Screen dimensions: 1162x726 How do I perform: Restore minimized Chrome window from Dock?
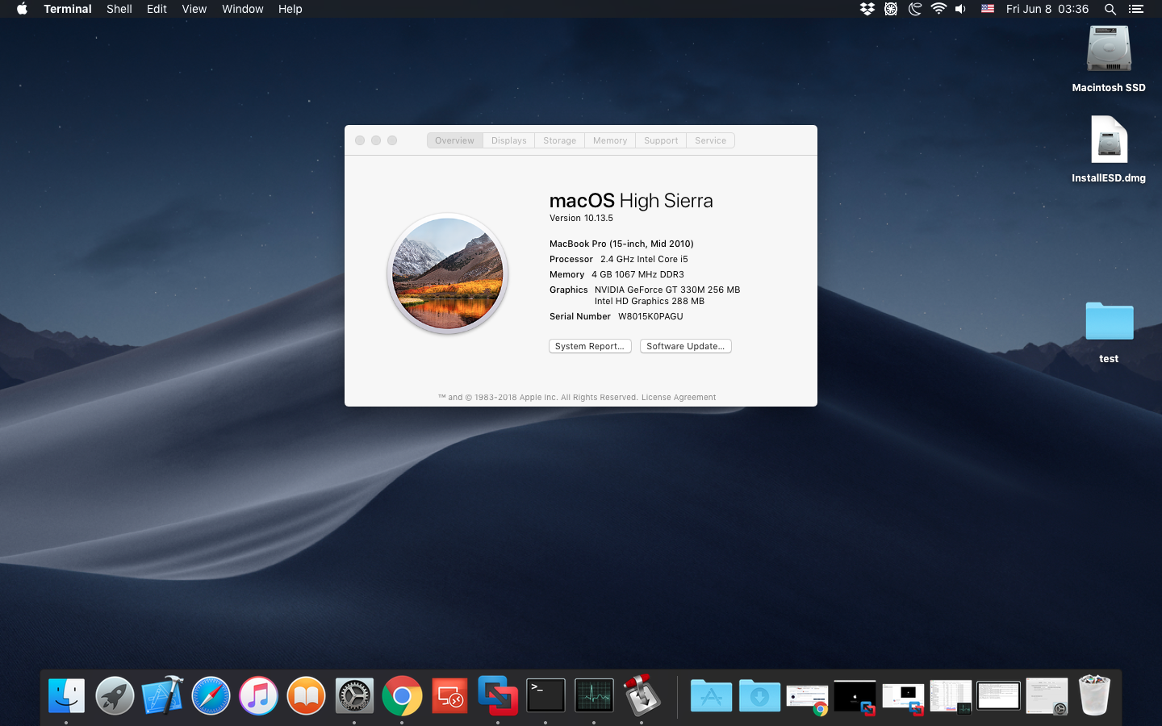tap(807, 697)
